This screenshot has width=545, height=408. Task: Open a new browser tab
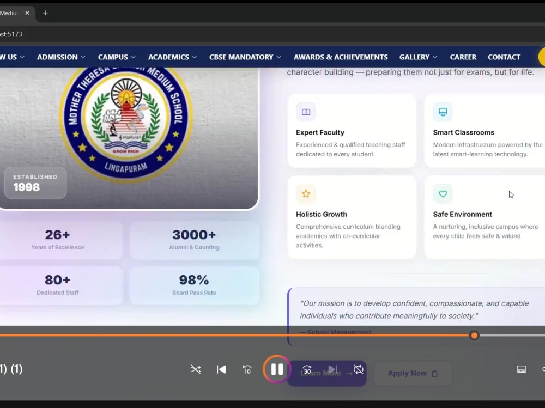coord(45,13)
